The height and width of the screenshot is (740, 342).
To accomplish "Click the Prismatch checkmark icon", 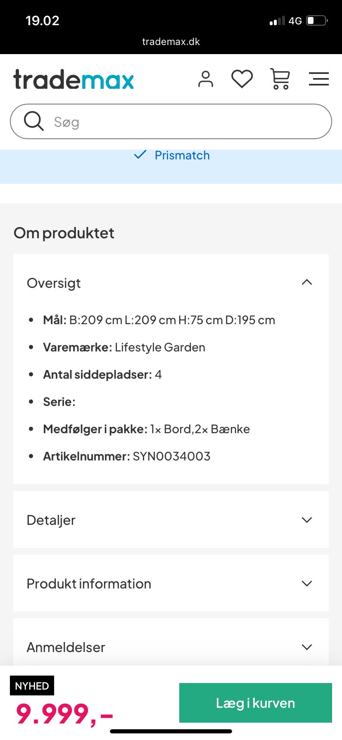I will 140,155.
